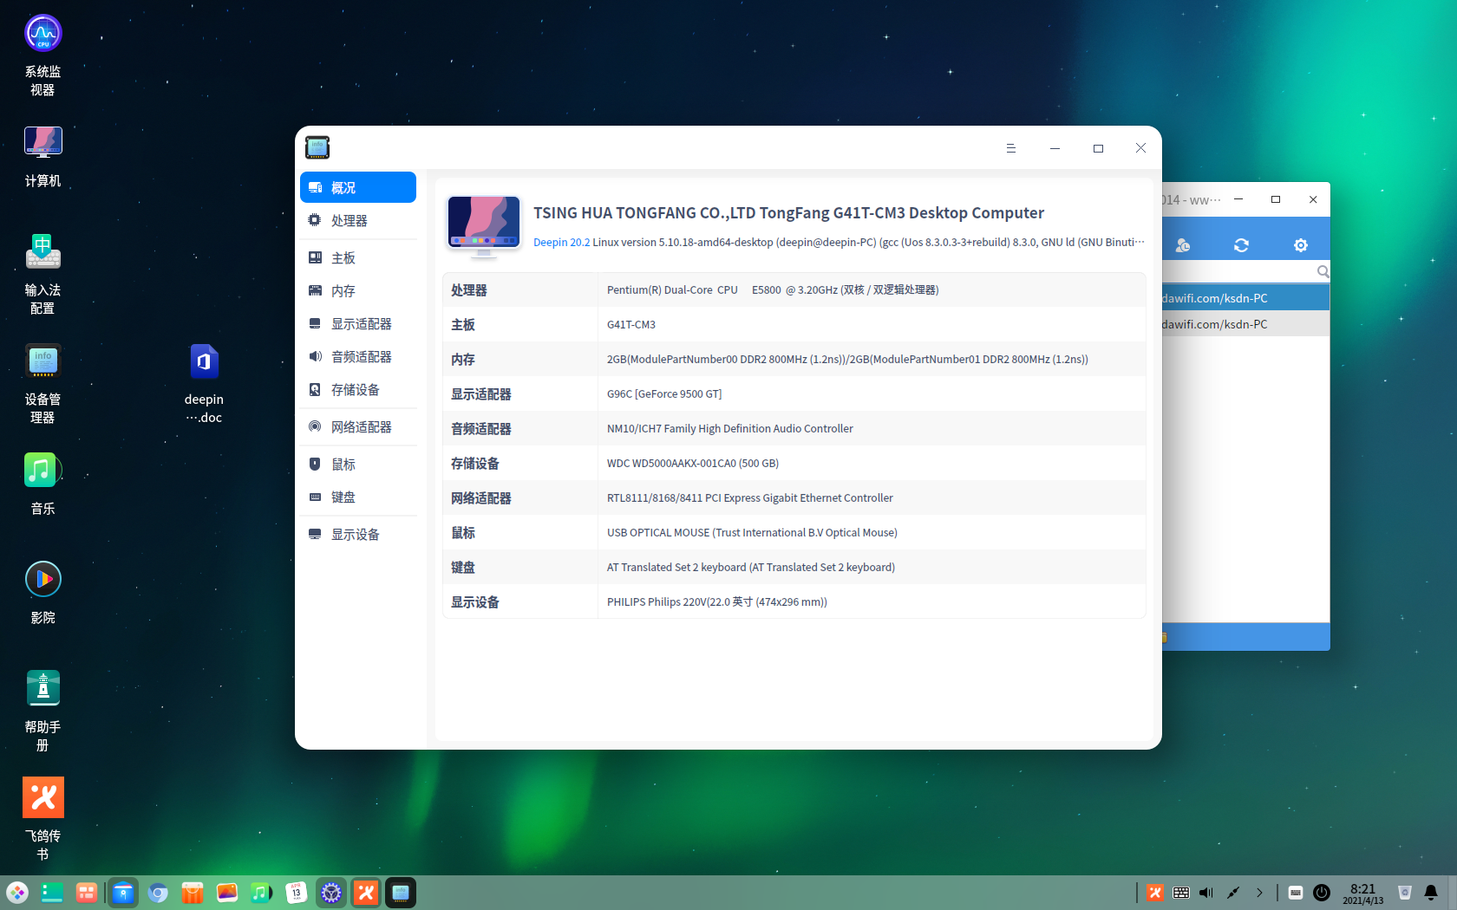Select highlighted dawifi.com/ksdn-PC row
The height and width of the screenshot is (910, 1457).
click(x=1245, y=298)
